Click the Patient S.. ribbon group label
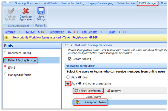 click(x=41, y=26)
